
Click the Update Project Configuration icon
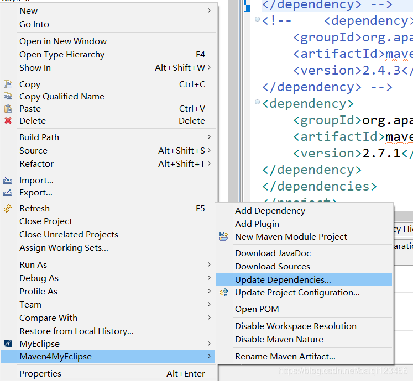tap(223, 292)
